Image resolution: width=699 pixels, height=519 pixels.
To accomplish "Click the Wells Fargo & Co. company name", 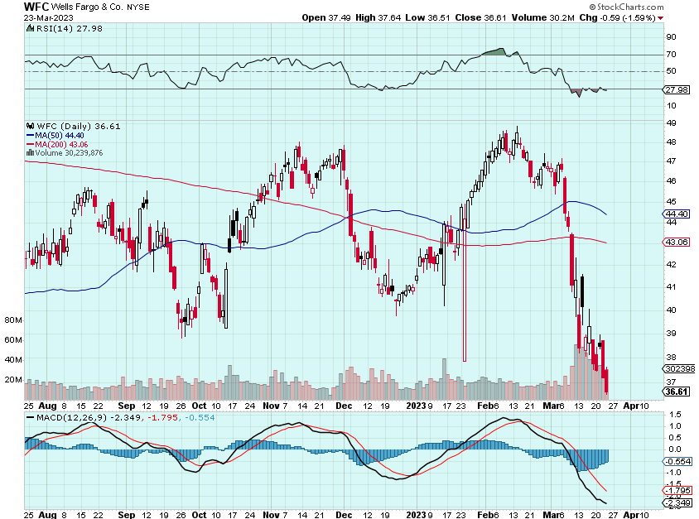I will click(x=86, y=7).
